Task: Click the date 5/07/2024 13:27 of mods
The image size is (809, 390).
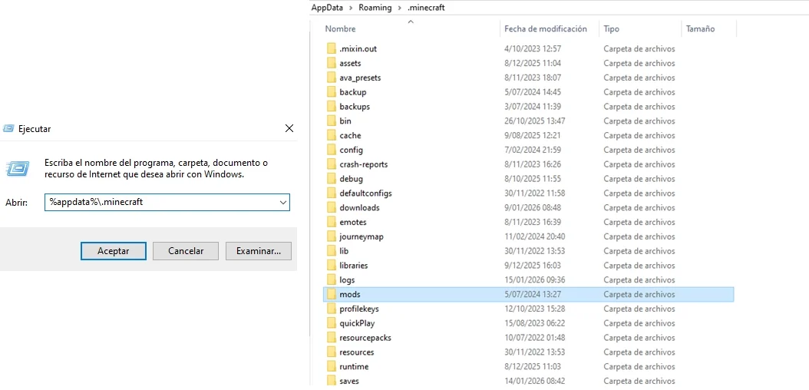Action: 533,294
